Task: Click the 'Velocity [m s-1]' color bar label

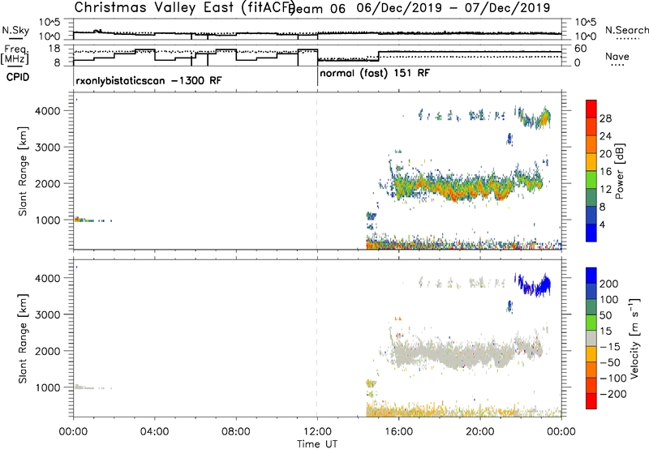Action: (x=634, y=338)
